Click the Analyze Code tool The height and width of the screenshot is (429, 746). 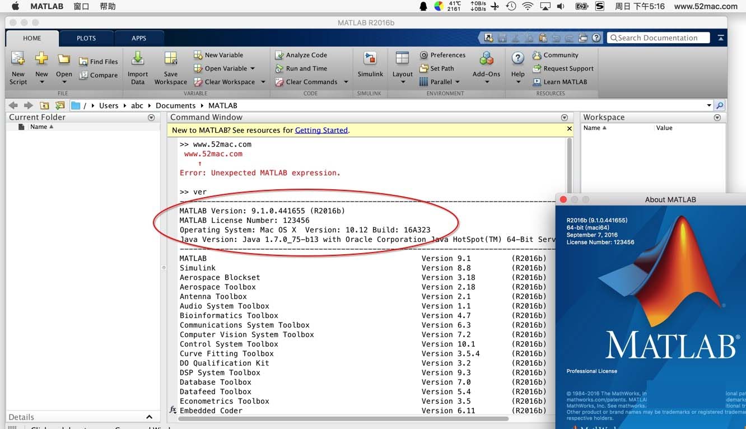tap(301, 55)
